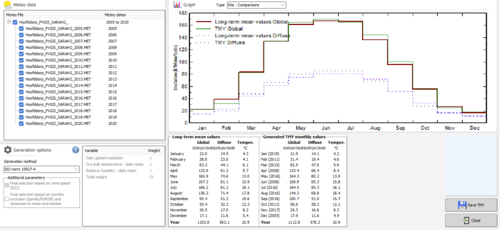Viewport: 500px width, 230px height.
Task: Uncheck the Hoofddorp_PVGIS_SARAH2_2020.MET file
Action: 21,123
